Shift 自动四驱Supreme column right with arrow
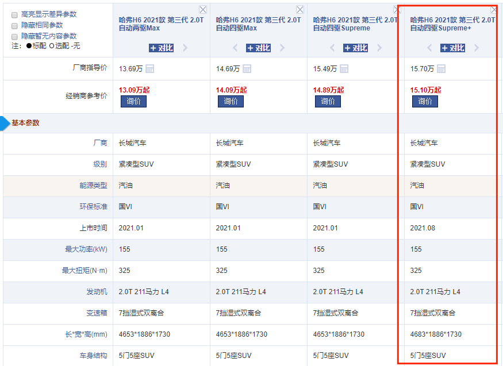503x366 pixels. click(x=379, y=48)
